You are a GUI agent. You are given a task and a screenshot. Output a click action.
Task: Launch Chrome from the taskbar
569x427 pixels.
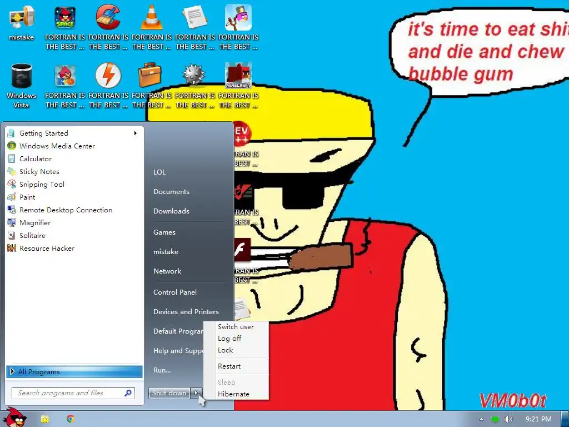point(71,419)
